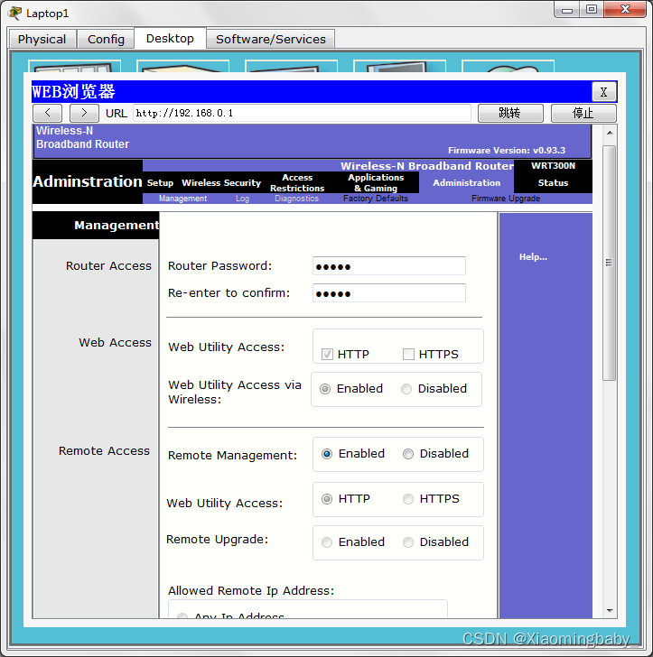The image size is (653, 657).
Task: Click the Re-enter to confirm password field
Action: (388, 293)
